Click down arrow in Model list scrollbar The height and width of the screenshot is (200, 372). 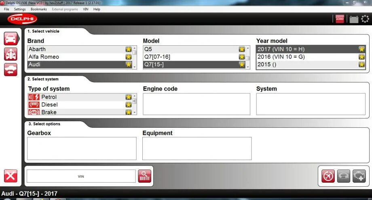tap(248, 67)
